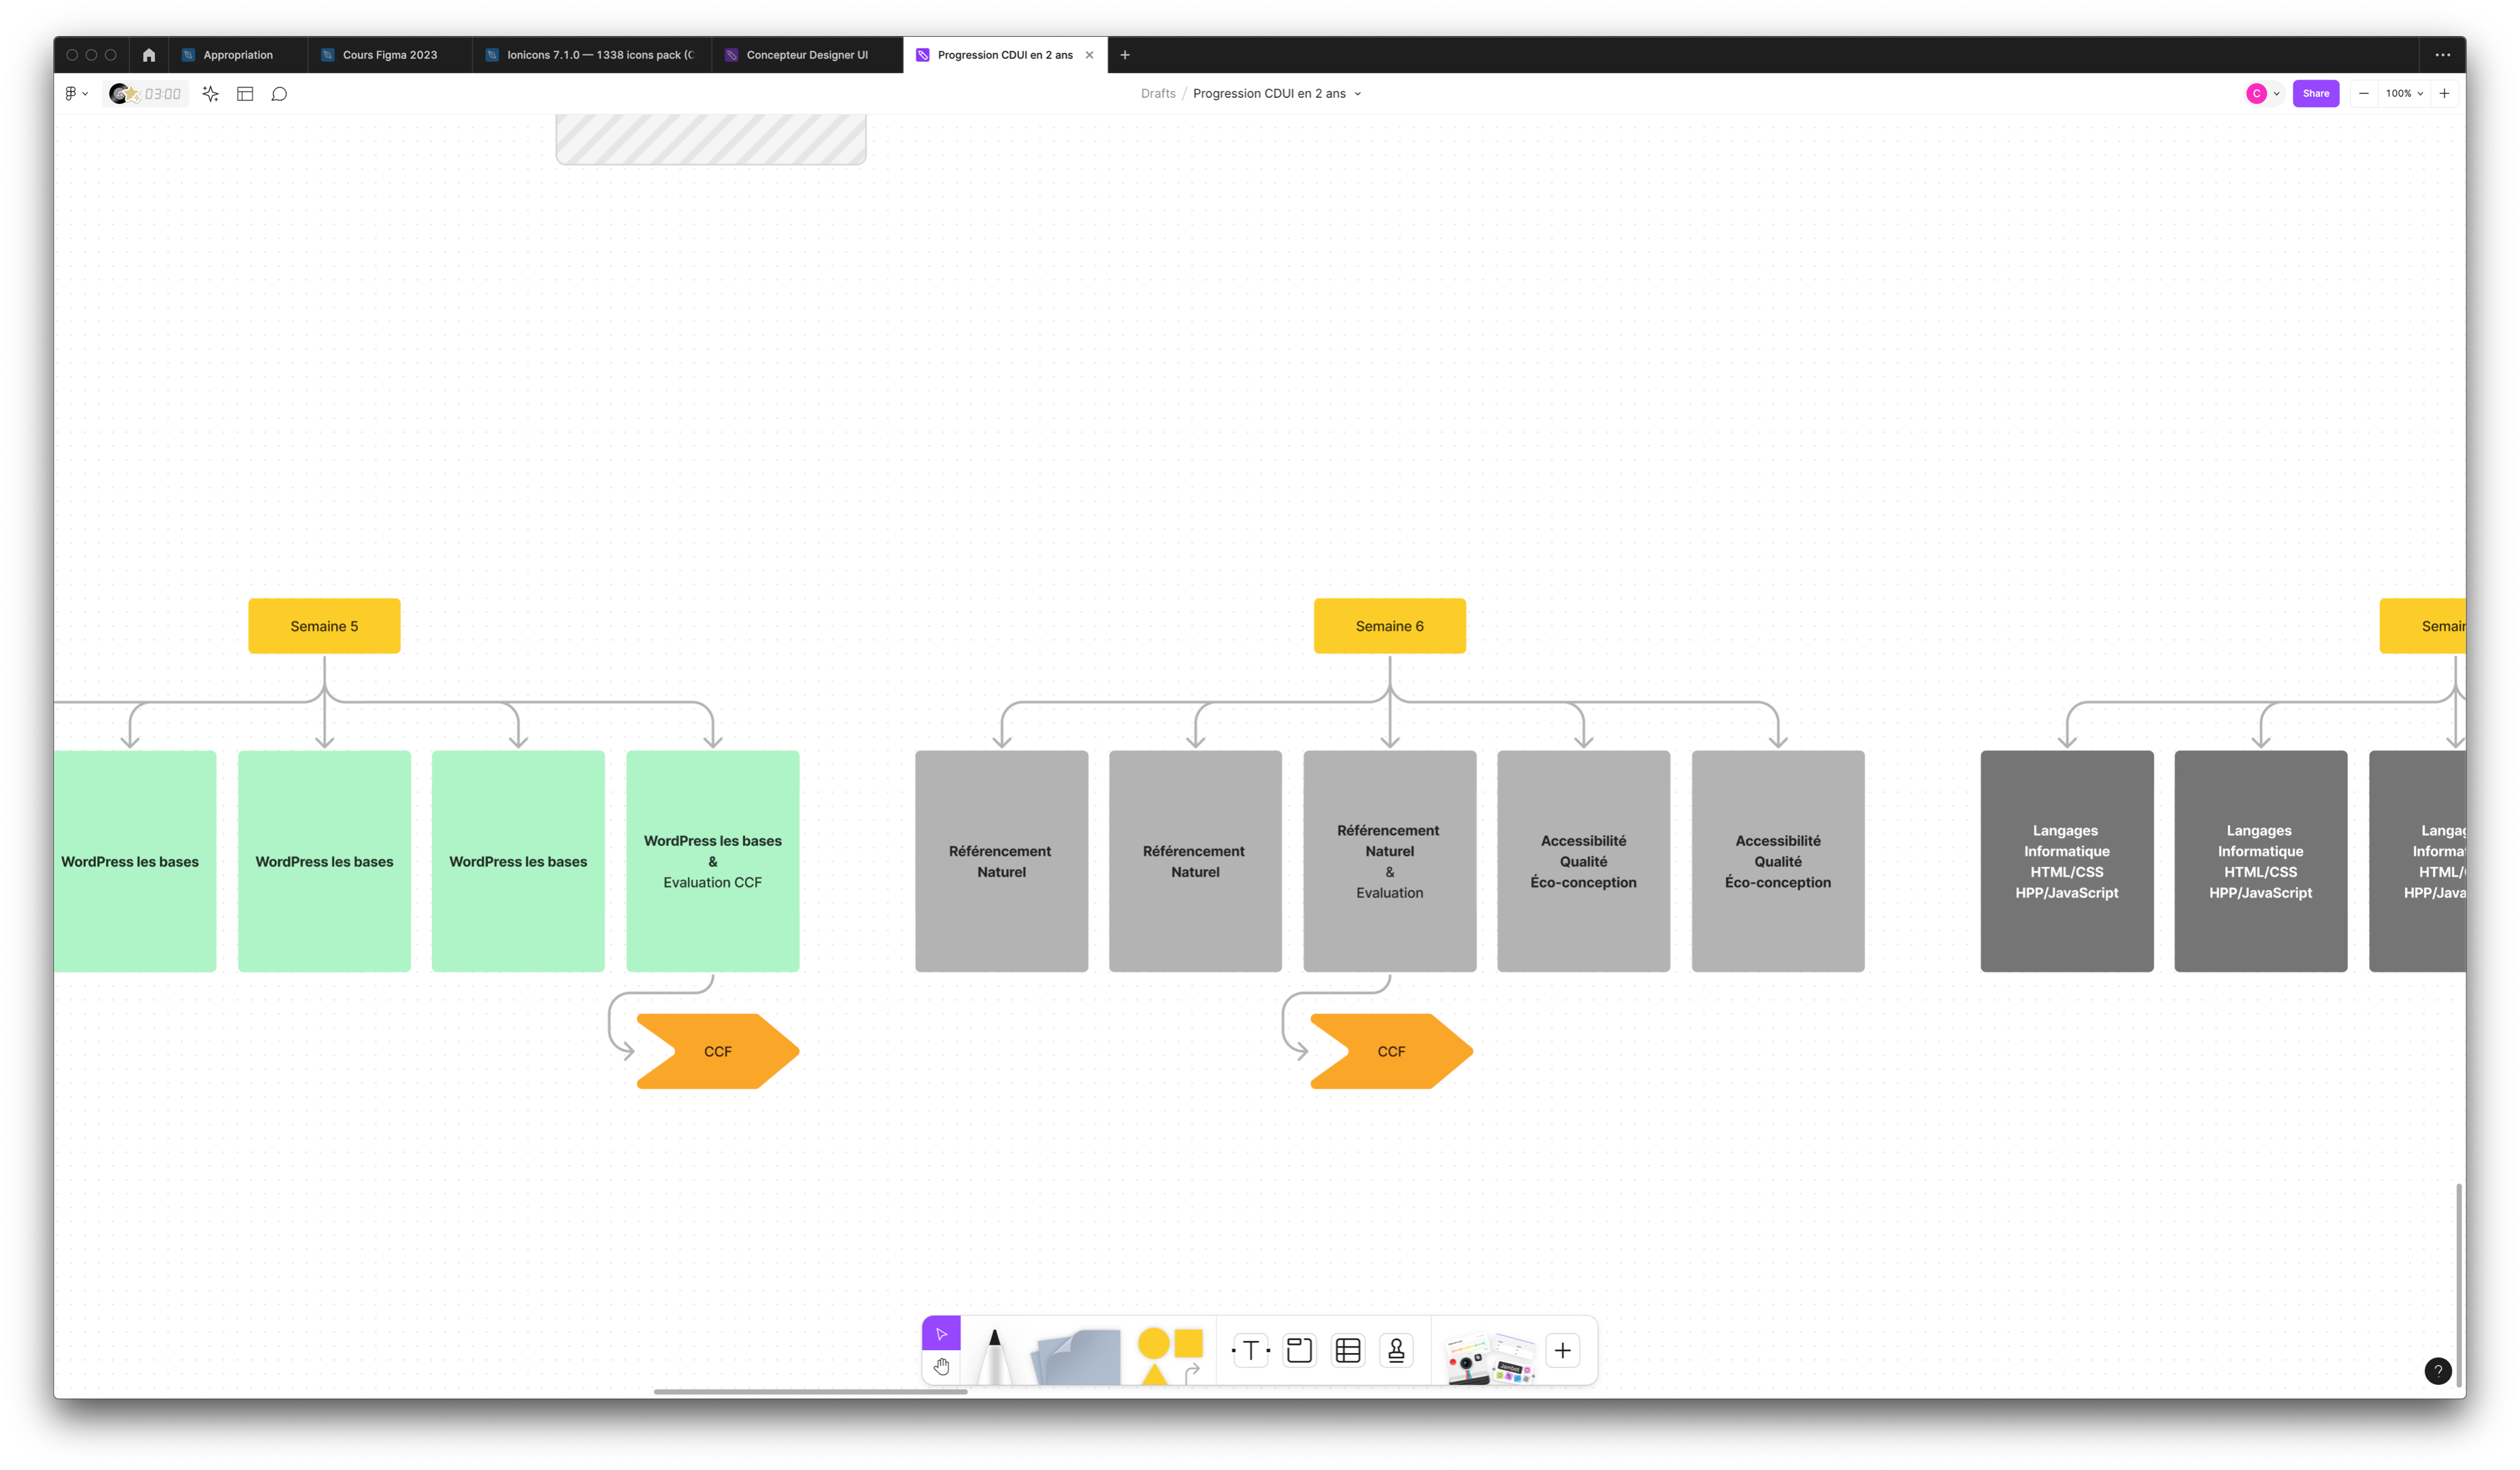Start the 03:00 timer widget
2520x1470 pixels.
146,94
